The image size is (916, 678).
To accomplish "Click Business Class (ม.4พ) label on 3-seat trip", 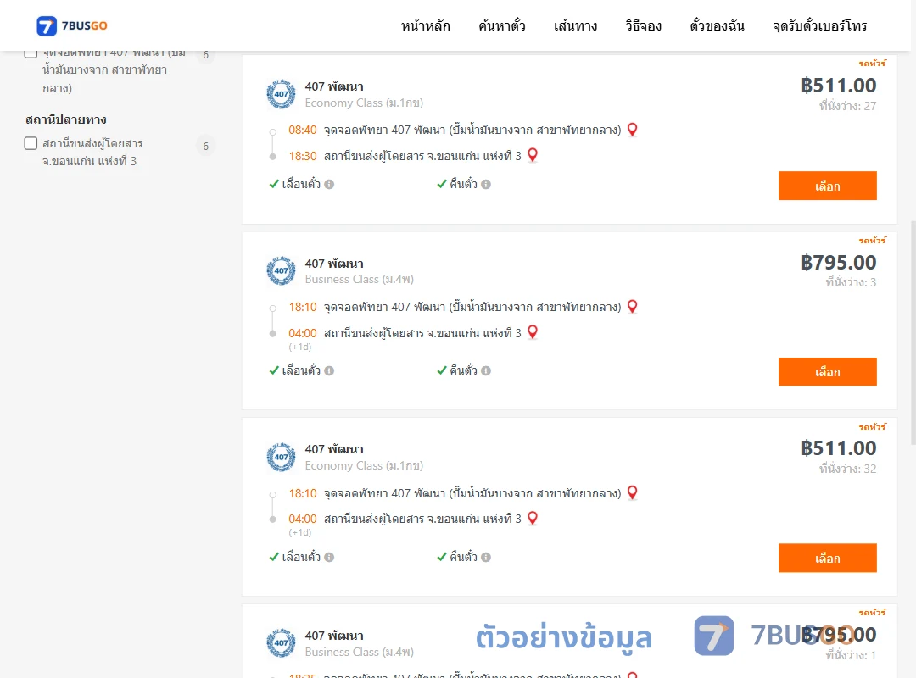I will pos(360,279).
